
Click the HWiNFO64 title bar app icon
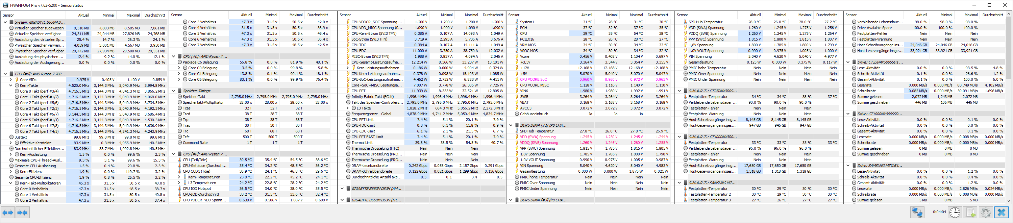(x=5, y=5)
